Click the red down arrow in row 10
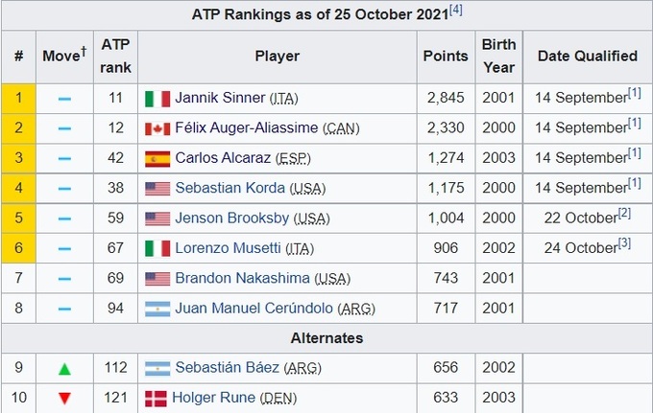Image resolution: width=653 pixels, height=413 pixels. (x=64, y=398)
